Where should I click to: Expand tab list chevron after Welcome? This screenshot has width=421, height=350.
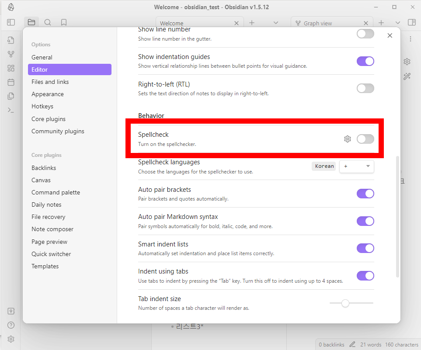coord(276,23)
